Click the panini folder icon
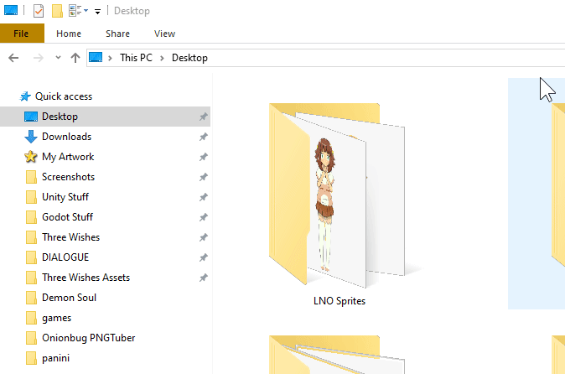This screenshot has height=374, width=565. [x=31, y=358]
